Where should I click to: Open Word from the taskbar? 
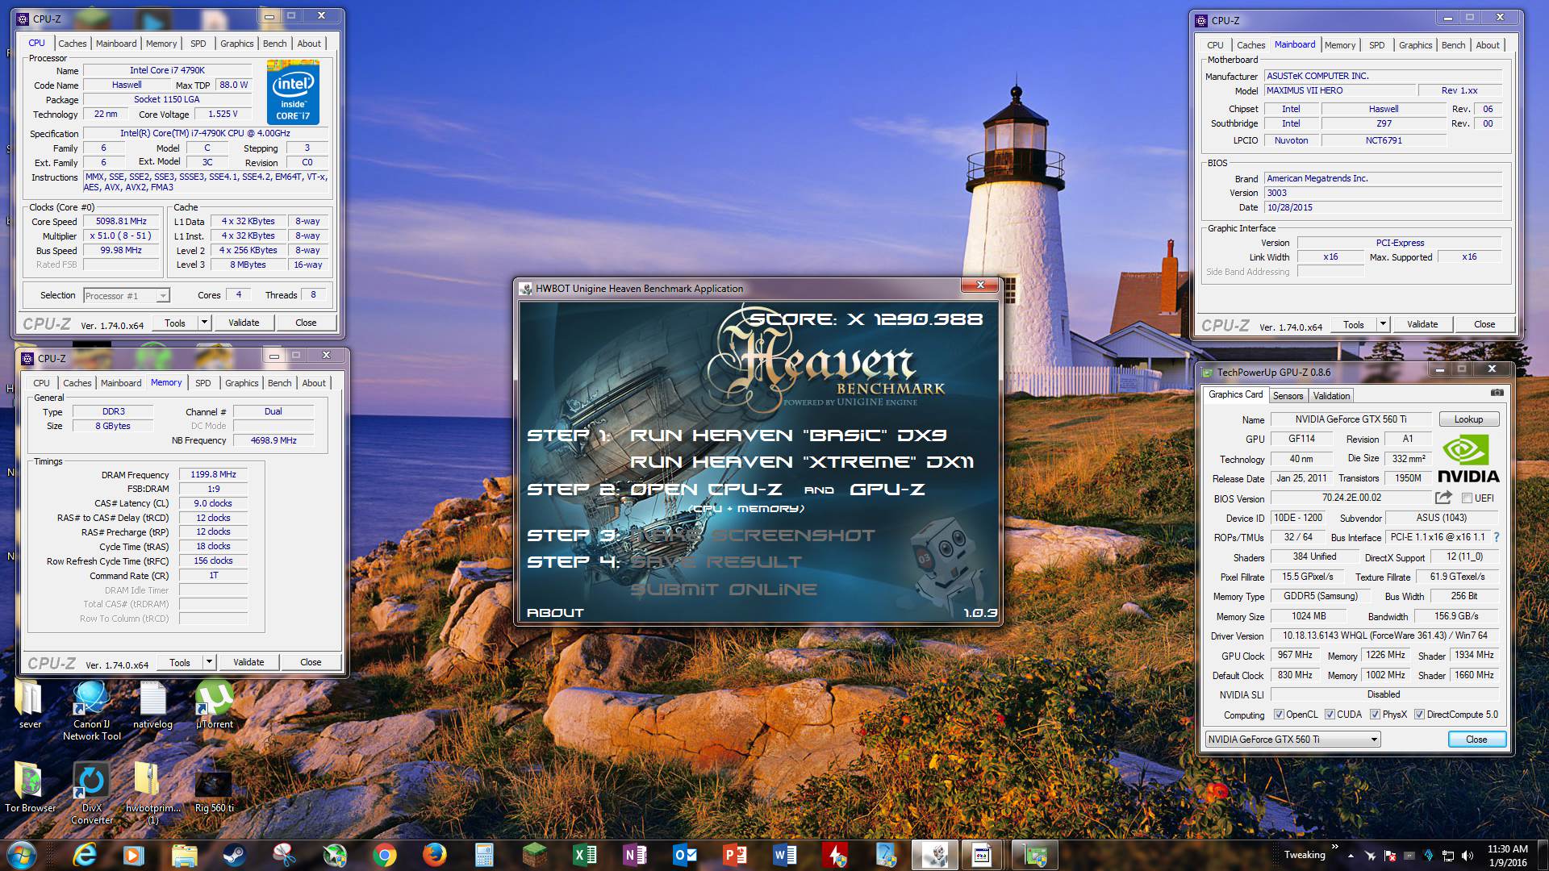tap(785, 854)
